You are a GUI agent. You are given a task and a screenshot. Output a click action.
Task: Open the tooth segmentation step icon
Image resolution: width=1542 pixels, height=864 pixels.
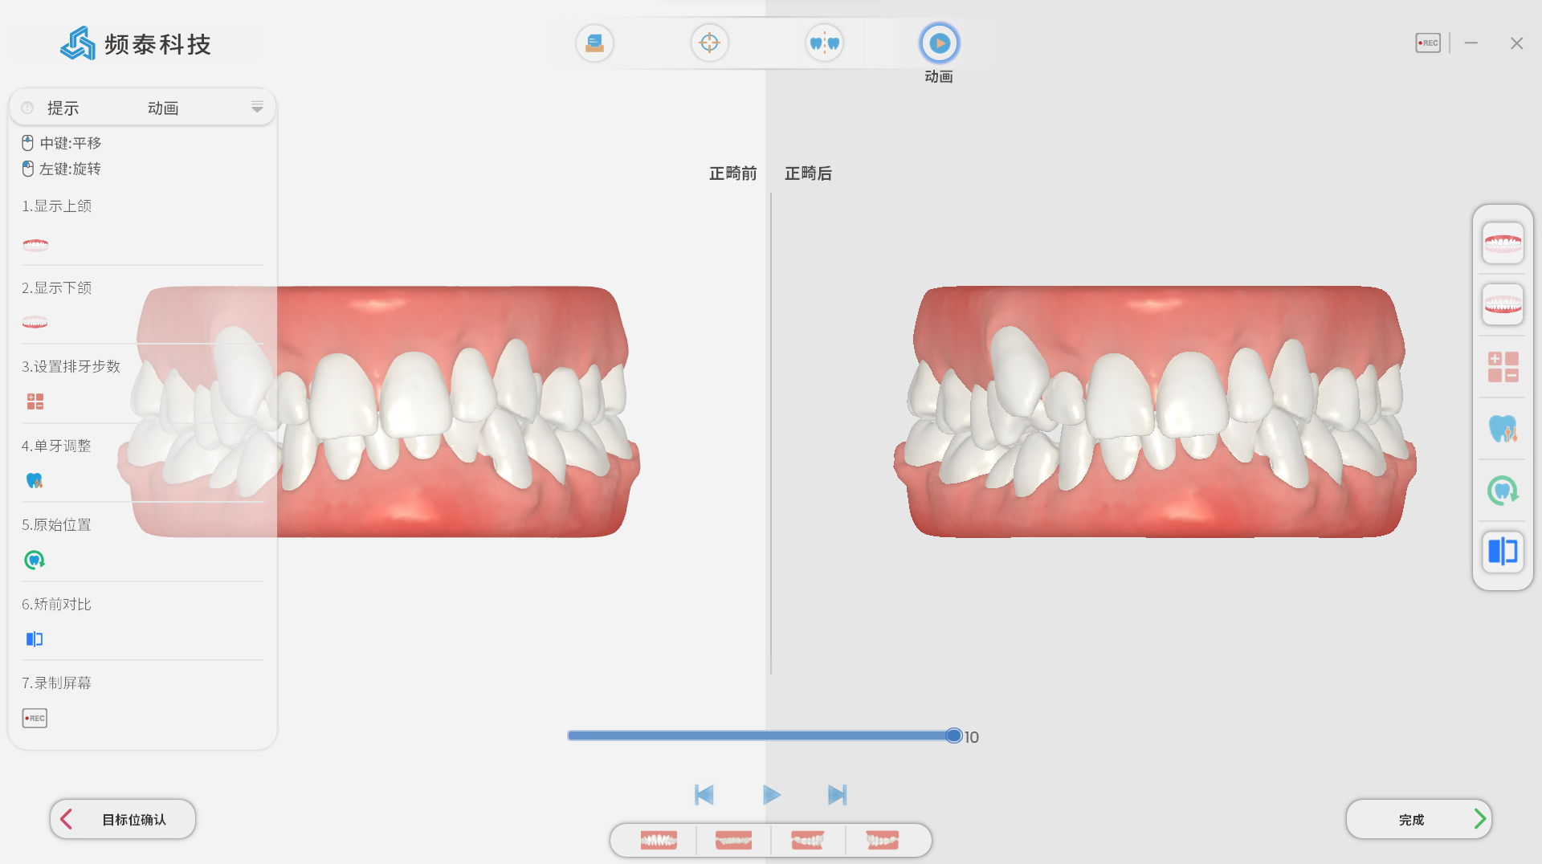click(824, 43)
